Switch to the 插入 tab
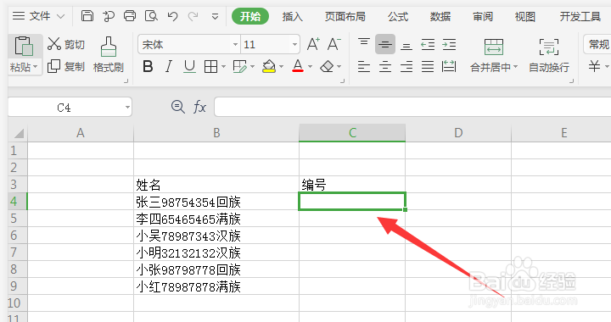Screen dimensions: 611x322 pyautogui.click(x=292, y=16)
